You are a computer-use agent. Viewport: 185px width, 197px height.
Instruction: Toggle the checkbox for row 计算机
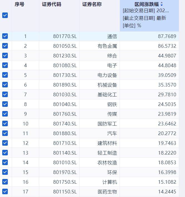(x=5, y=182)
